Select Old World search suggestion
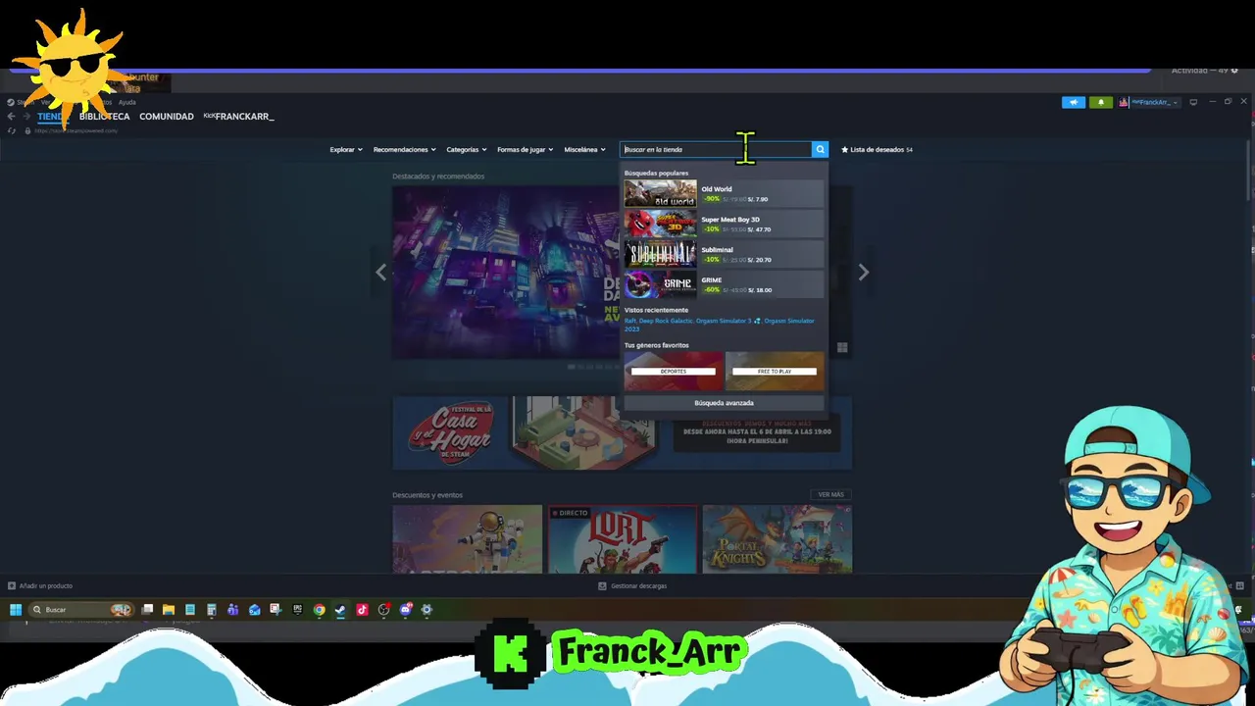Viewport: 1255px width, 706px height. 724,193
